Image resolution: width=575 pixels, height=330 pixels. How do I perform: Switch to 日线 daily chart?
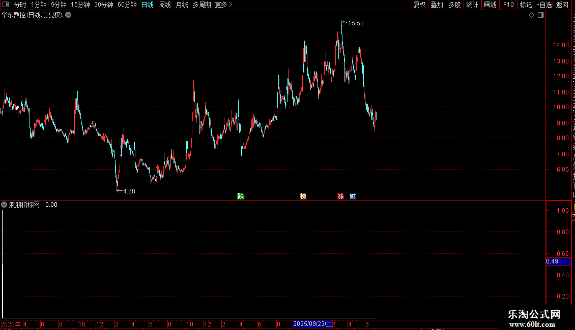(148, 5)
